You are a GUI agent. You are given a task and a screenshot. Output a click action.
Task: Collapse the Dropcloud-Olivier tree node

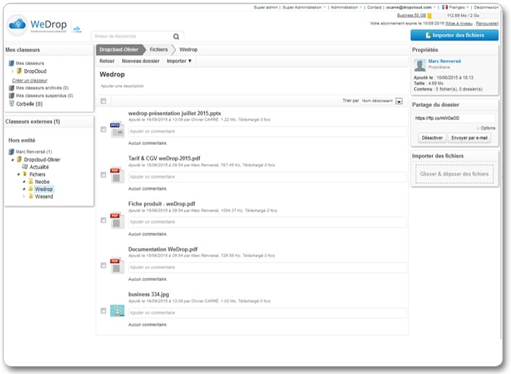12,160
